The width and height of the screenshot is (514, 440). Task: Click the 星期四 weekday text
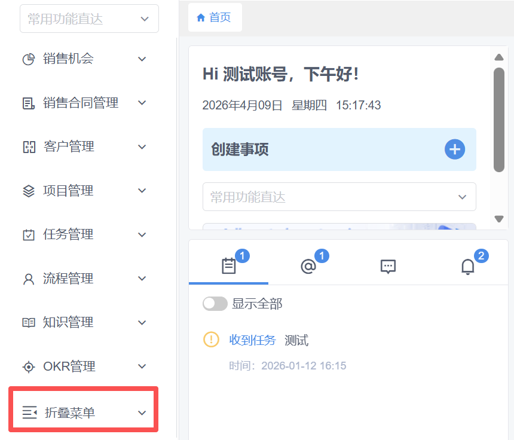tap(309, 105)
